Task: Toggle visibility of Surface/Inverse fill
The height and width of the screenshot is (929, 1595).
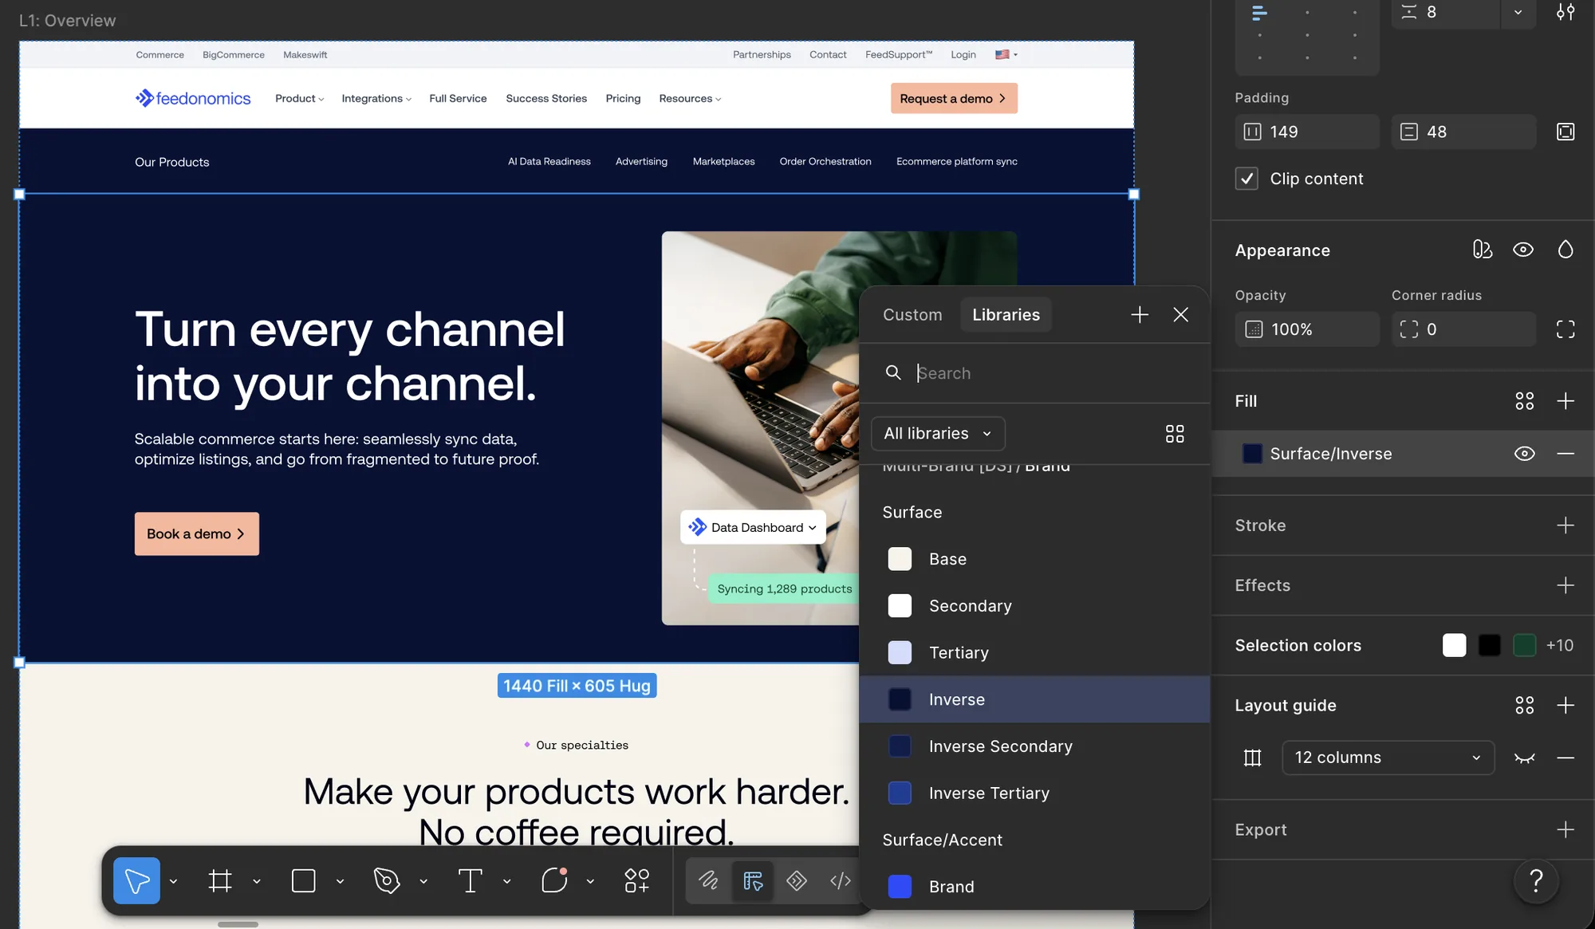Action: (1524, 454)
